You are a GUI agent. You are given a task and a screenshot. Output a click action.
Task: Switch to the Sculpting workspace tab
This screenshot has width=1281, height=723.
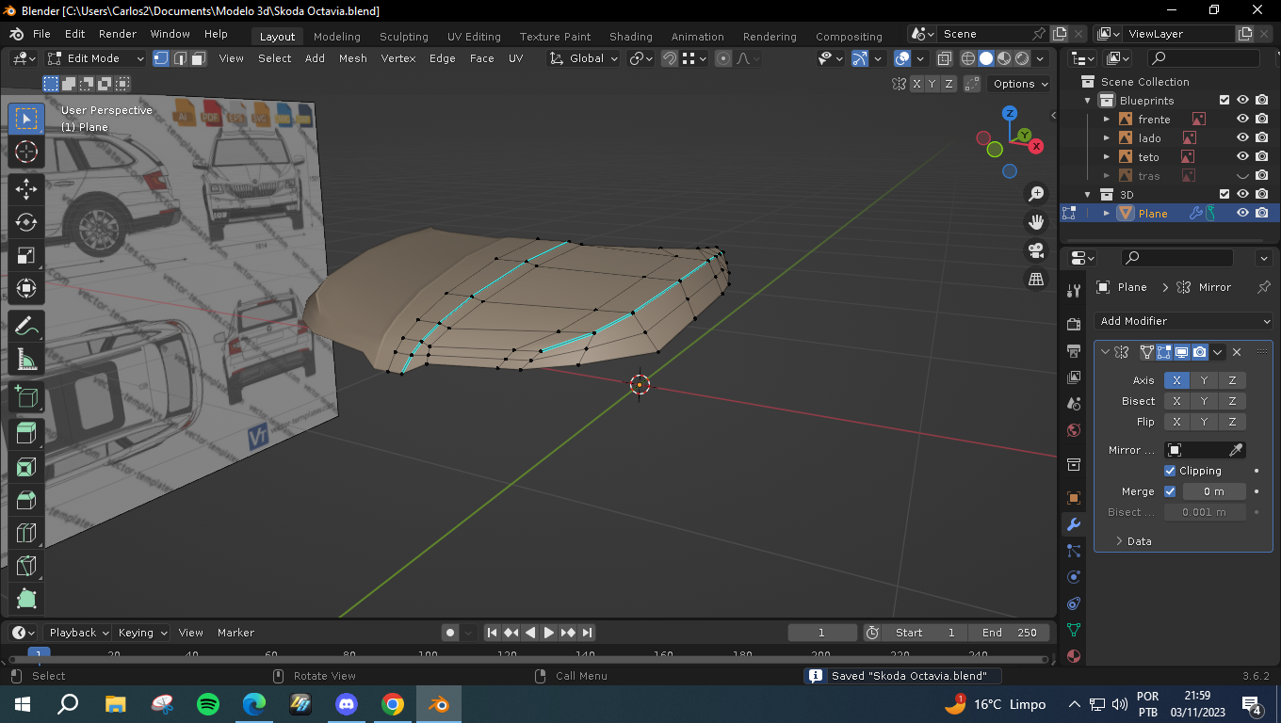coord(404,37)
